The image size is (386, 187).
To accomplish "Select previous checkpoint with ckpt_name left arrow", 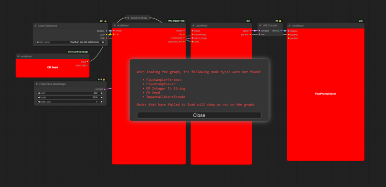I will pos(38,42).
